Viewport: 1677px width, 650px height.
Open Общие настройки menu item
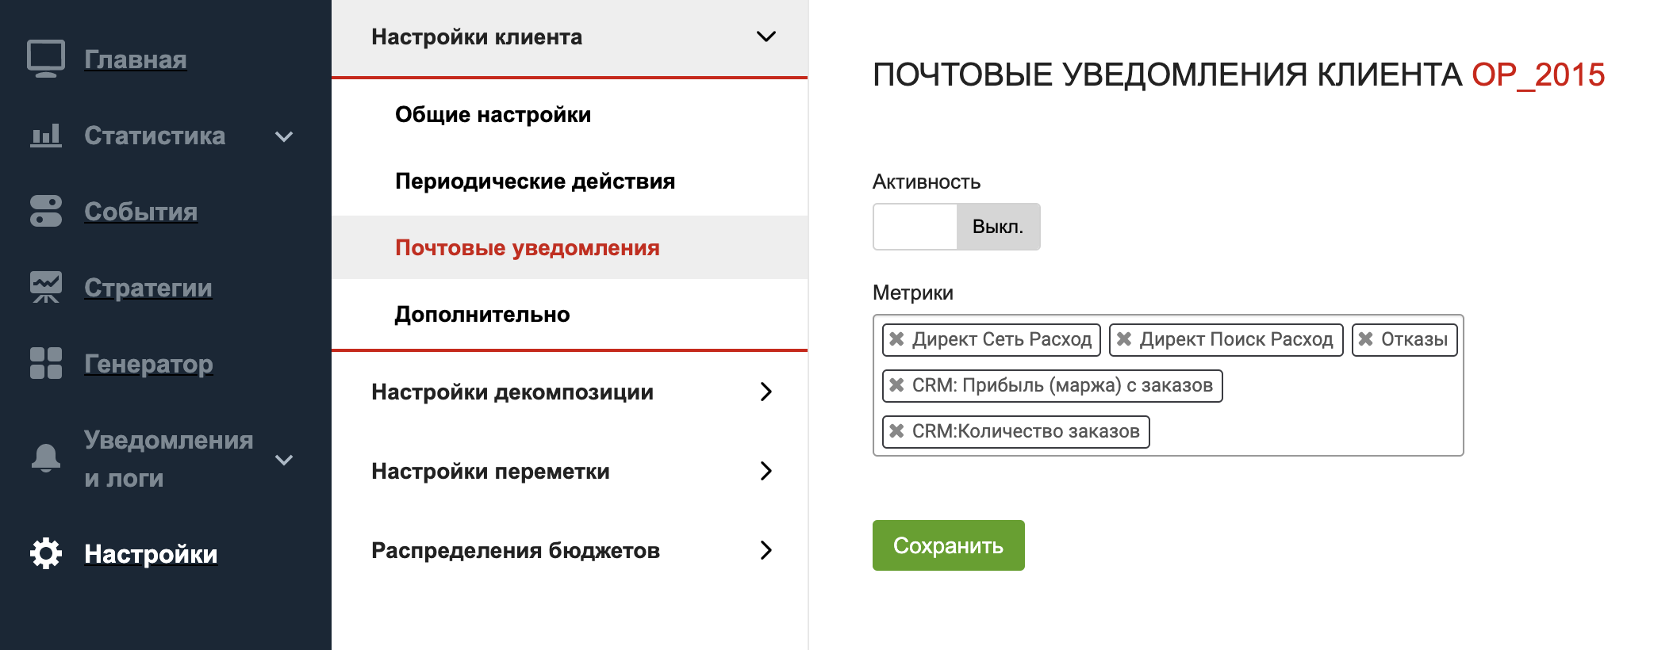coord(493,115)
